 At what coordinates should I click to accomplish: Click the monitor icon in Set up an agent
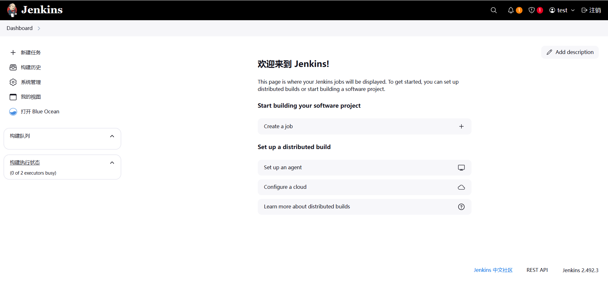tap(461, 168)
